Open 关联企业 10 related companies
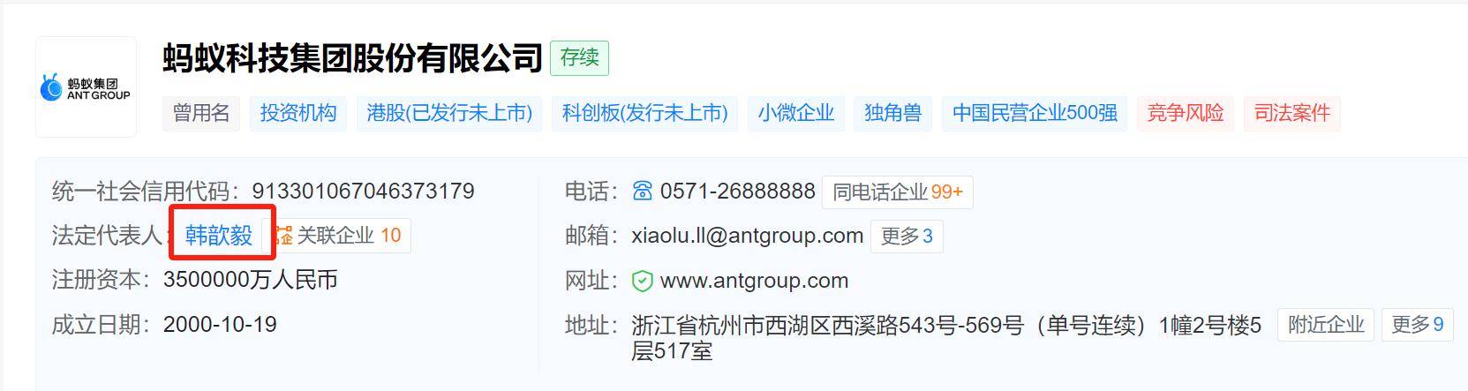Screen dimensions: 1468x391 tap(340, 236)
